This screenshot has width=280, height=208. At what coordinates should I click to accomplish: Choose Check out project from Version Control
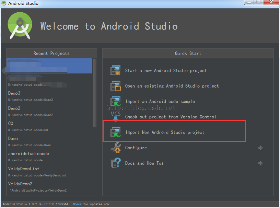tap(171, 117)
